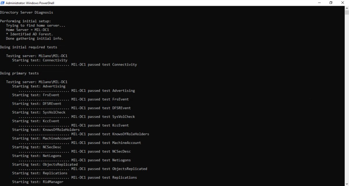
Task: Click the 'Directory Server Diagnosis' heading line
Action: click(x=26, y=12)
